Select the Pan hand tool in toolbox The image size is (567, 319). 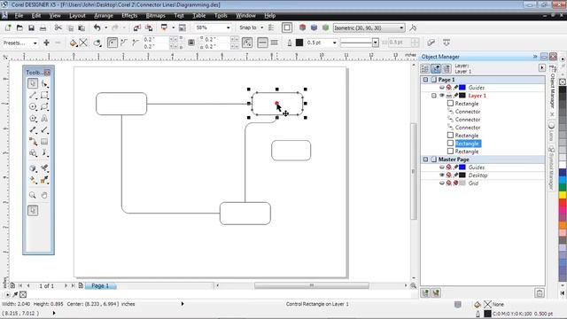click(44, 195)
